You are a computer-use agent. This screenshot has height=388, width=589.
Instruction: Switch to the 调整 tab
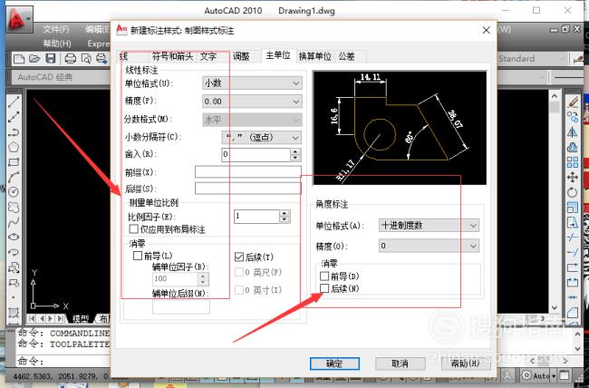click(x=241, y=56)
